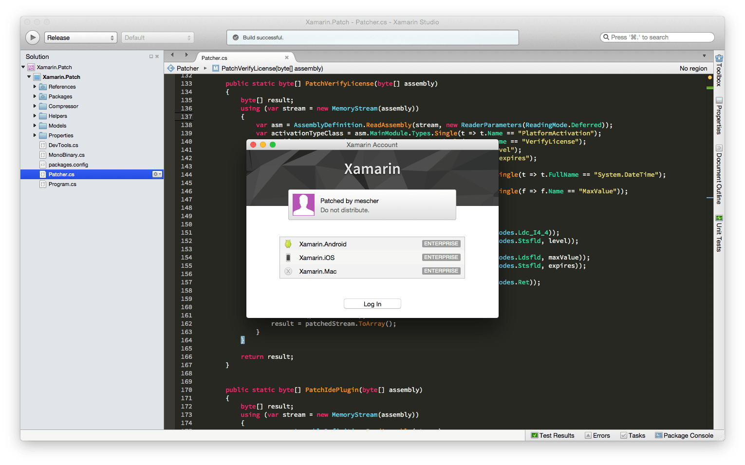
Task: Collapse the Xamarin.Patch solution node
Action: coord(23,67)
